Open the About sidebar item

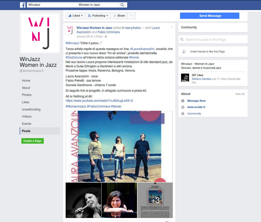(x=26, y=88)
